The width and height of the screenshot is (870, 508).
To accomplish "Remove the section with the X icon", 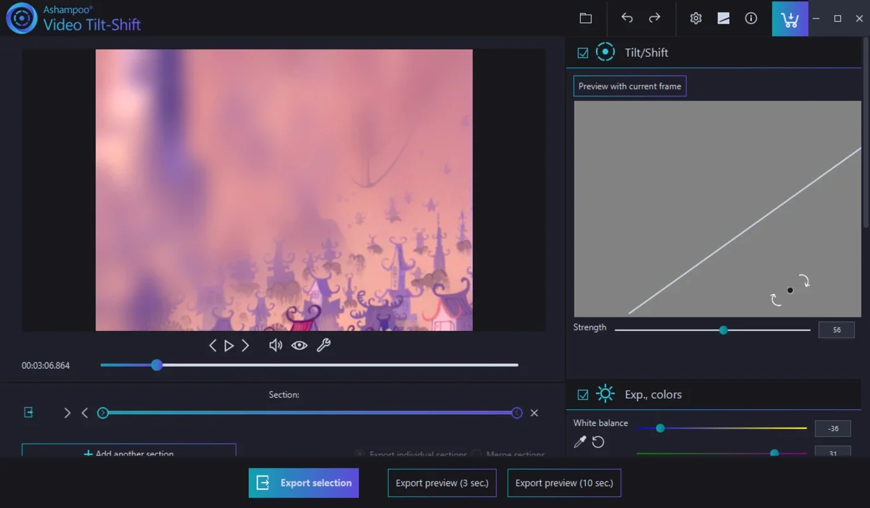I will 534,413.
